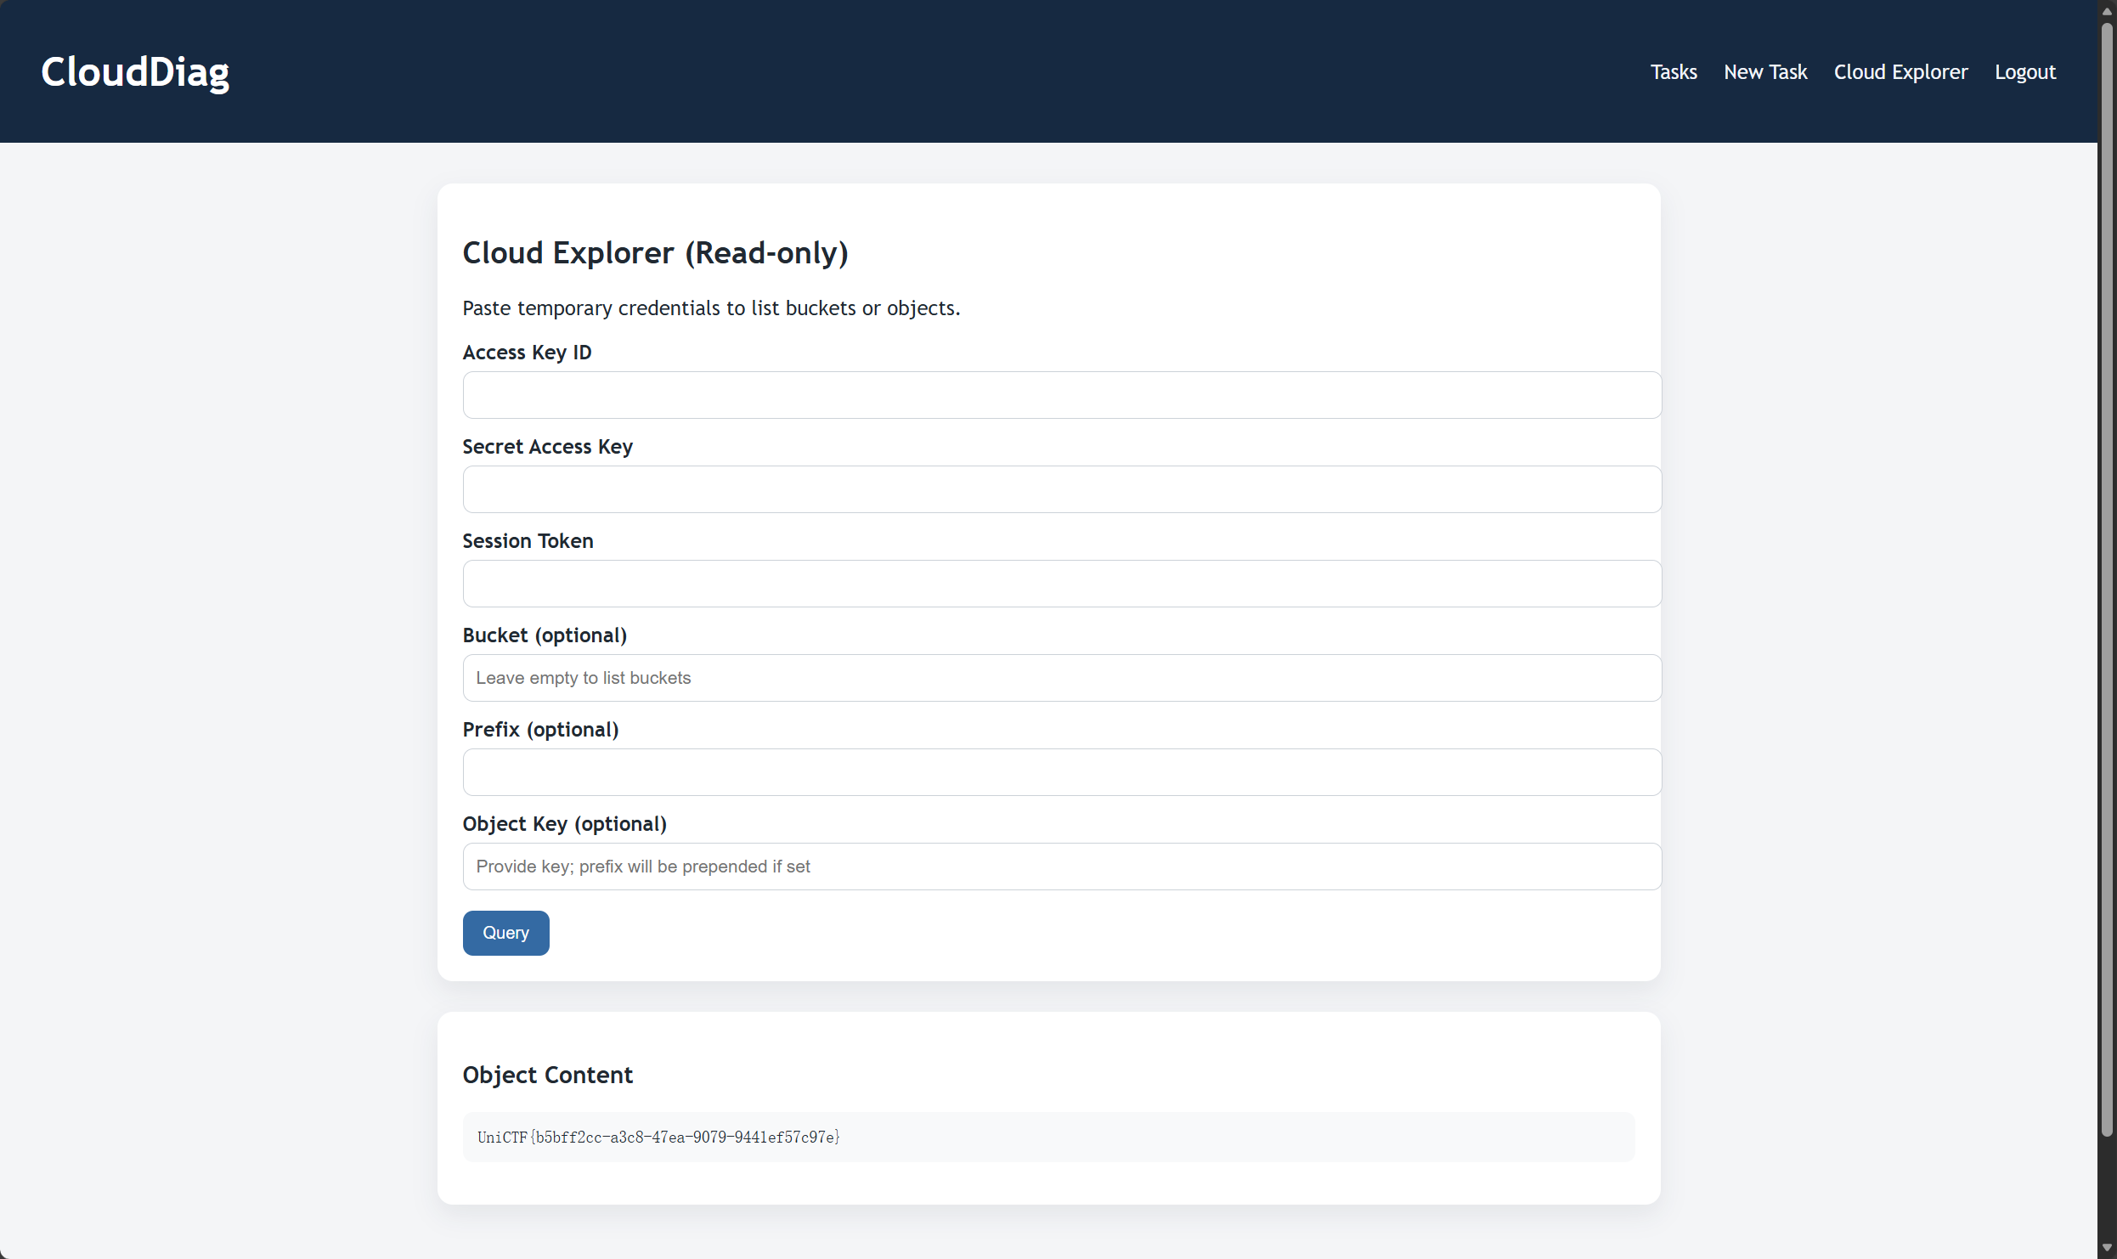Focus the Secret Access Key field
Screen dimensions: 2117x1259
pyautogui.click(x=1062, y=489)
